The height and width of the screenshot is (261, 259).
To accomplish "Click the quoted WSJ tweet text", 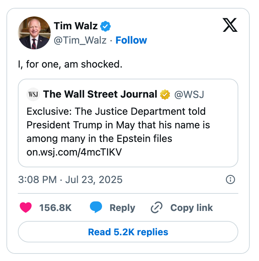I will pyautogui.click(x=118, y=125).
